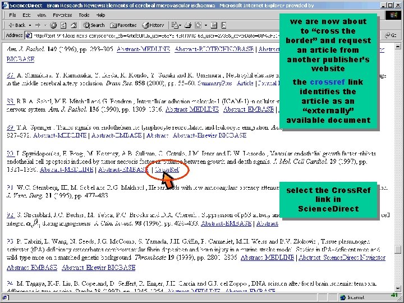
Task: Click the 'Brain Res.' journal name in reference 87
Action: point(119,83)
